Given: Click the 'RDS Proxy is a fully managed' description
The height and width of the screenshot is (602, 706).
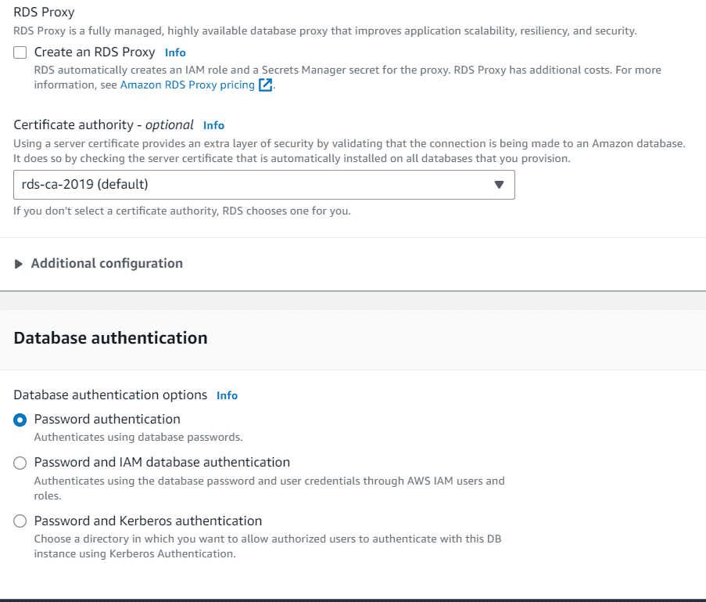Looking at the screenshot, I should (325, 31).
